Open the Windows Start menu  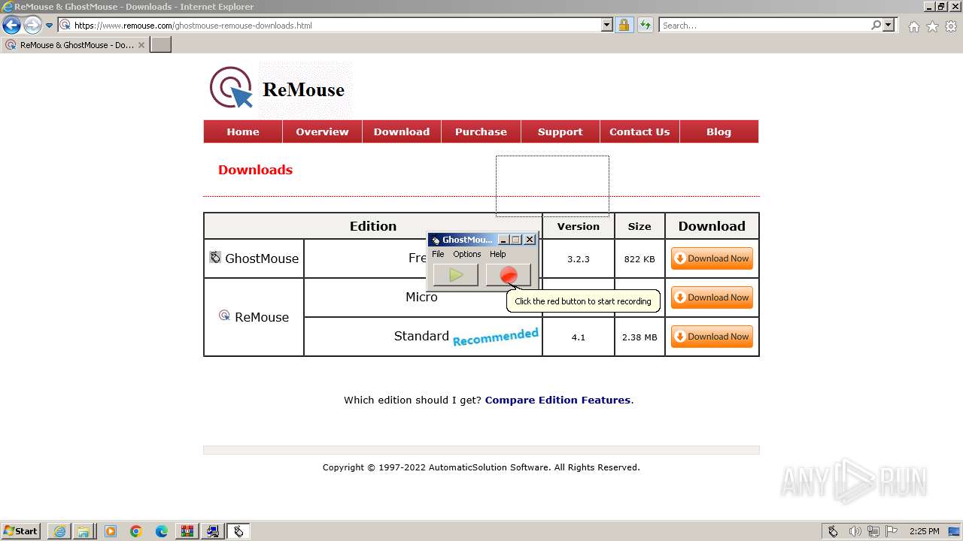pyautogui.click(x=21, y=531)
